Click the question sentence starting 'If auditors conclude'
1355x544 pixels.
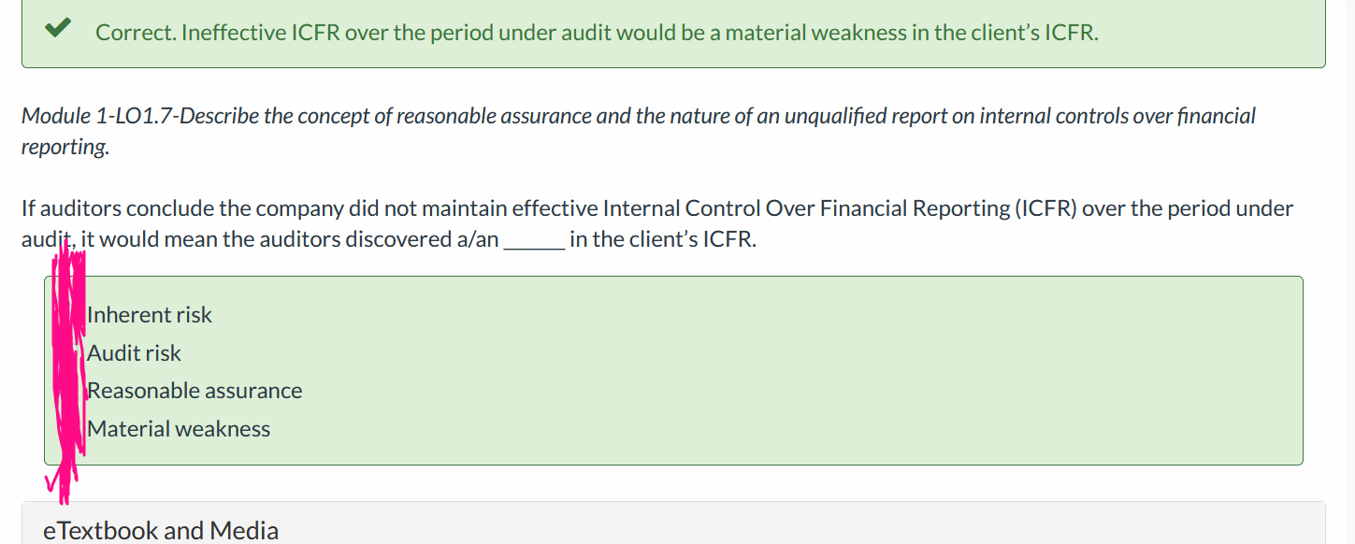click(657, 223)
